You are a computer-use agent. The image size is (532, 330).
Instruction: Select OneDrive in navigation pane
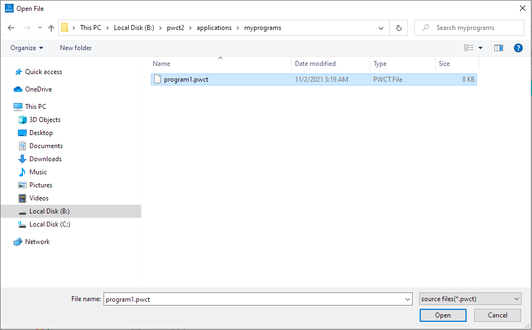[38, 89]
